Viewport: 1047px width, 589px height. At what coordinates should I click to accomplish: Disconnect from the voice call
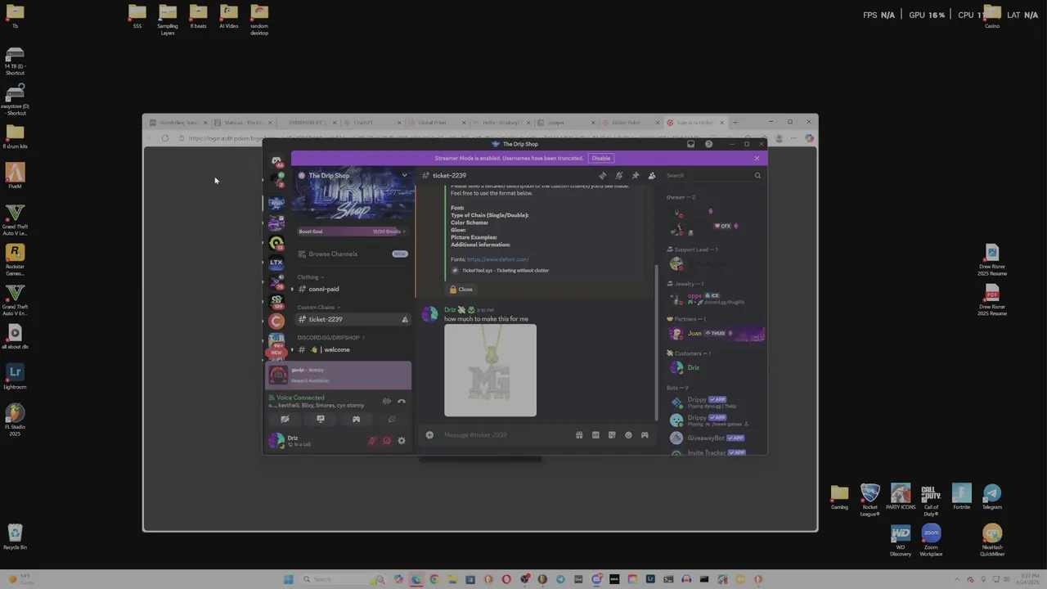pyautogui.click(x=402, y=402)
